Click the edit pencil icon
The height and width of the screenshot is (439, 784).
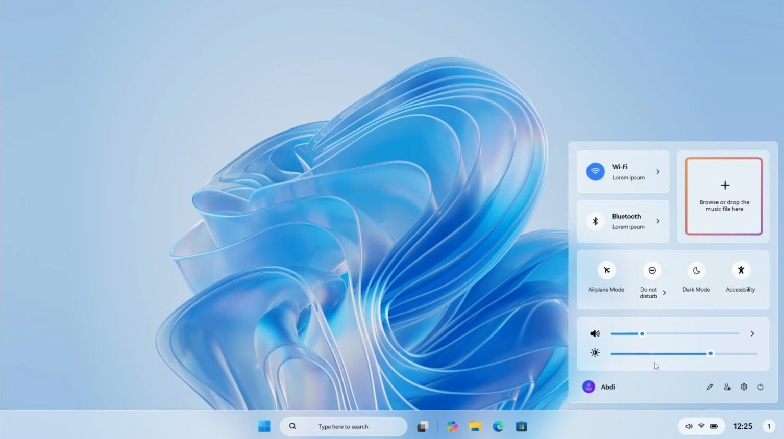pyautogui.click(x=710, y=386)
